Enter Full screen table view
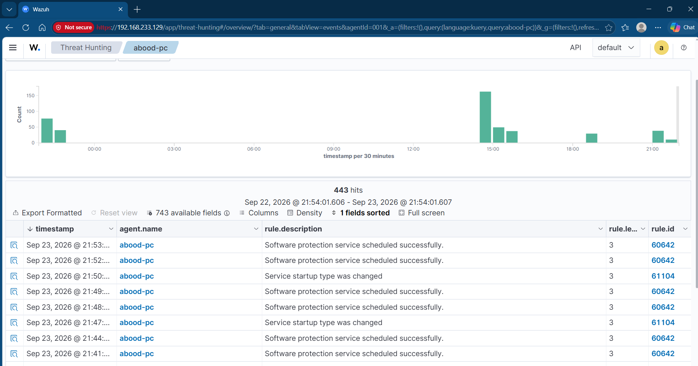The height and width of the screenshot is (366, 698). [422, 213]
